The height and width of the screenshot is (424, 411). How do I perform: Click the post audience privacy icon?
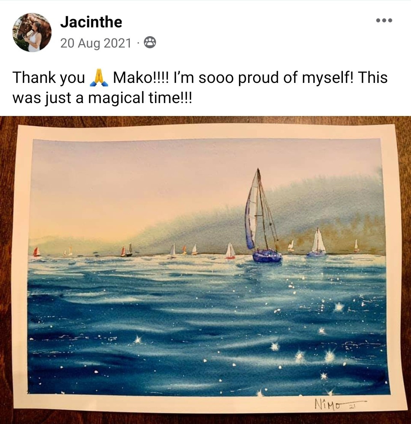coord(150,43)
